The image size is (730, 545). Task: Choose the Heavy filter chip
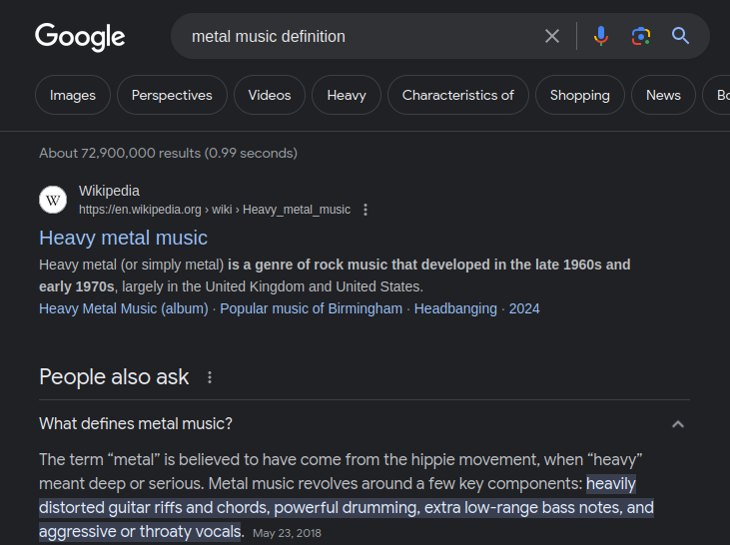[347, 95]
